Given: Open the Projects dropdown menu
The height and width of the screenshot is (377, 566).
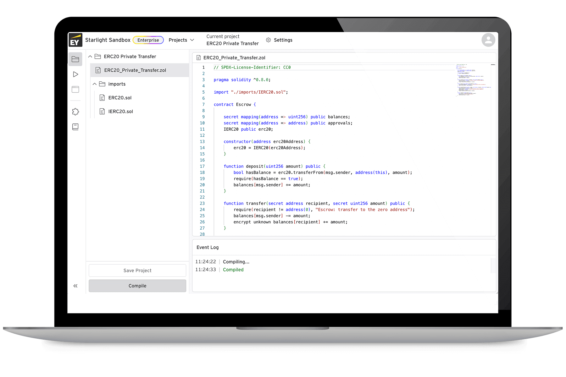Looking at the screenshot, I should pyautogui.click(x=181, y=40).
